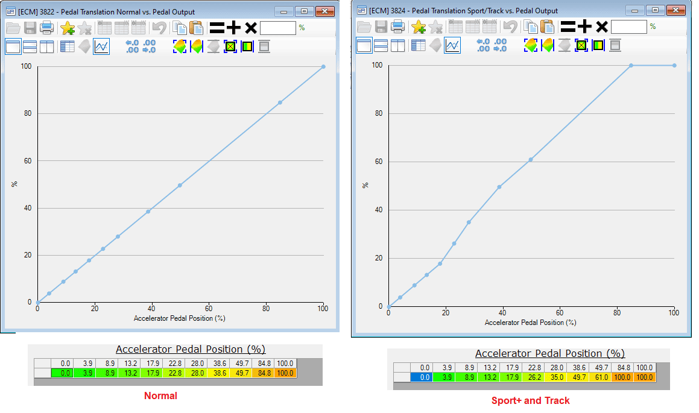Open a file in the Normal pedal window
Viewport: 699px width, 413px height.
point(13,28)
